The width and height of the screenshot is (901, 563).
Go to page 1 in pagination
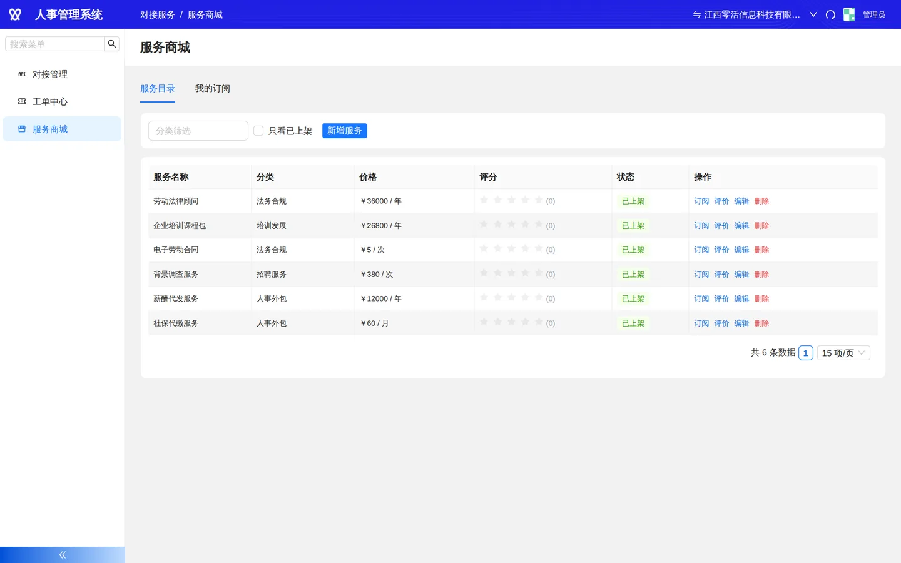[x=806, y=353]
